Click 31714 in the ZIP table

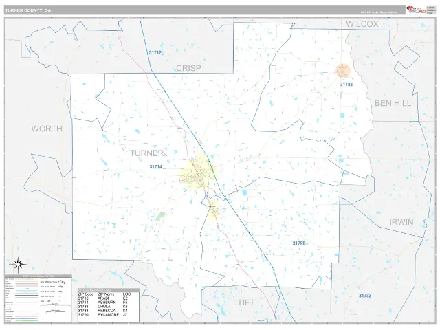click(x=83, y=302)
